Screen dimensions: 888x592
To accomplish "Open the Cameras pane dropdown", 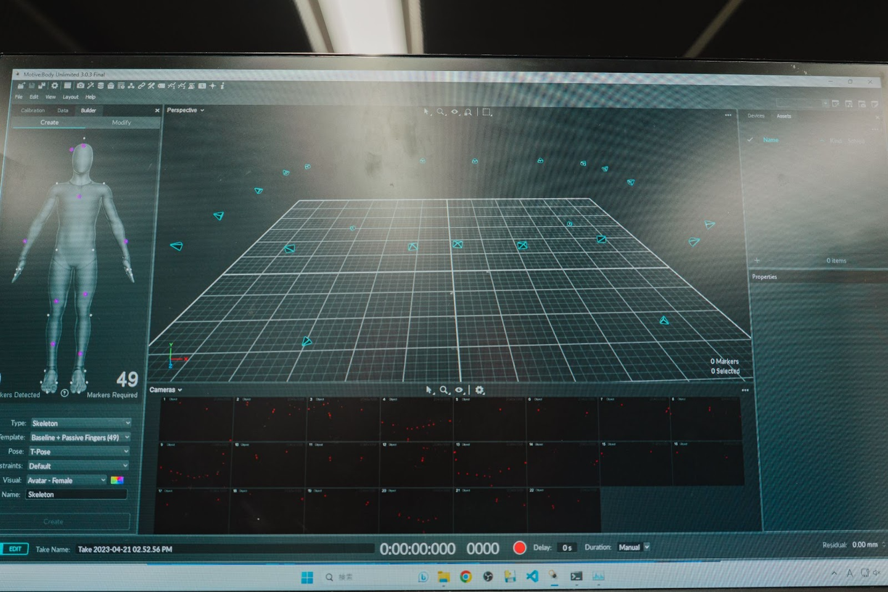I will pos(166,390).
